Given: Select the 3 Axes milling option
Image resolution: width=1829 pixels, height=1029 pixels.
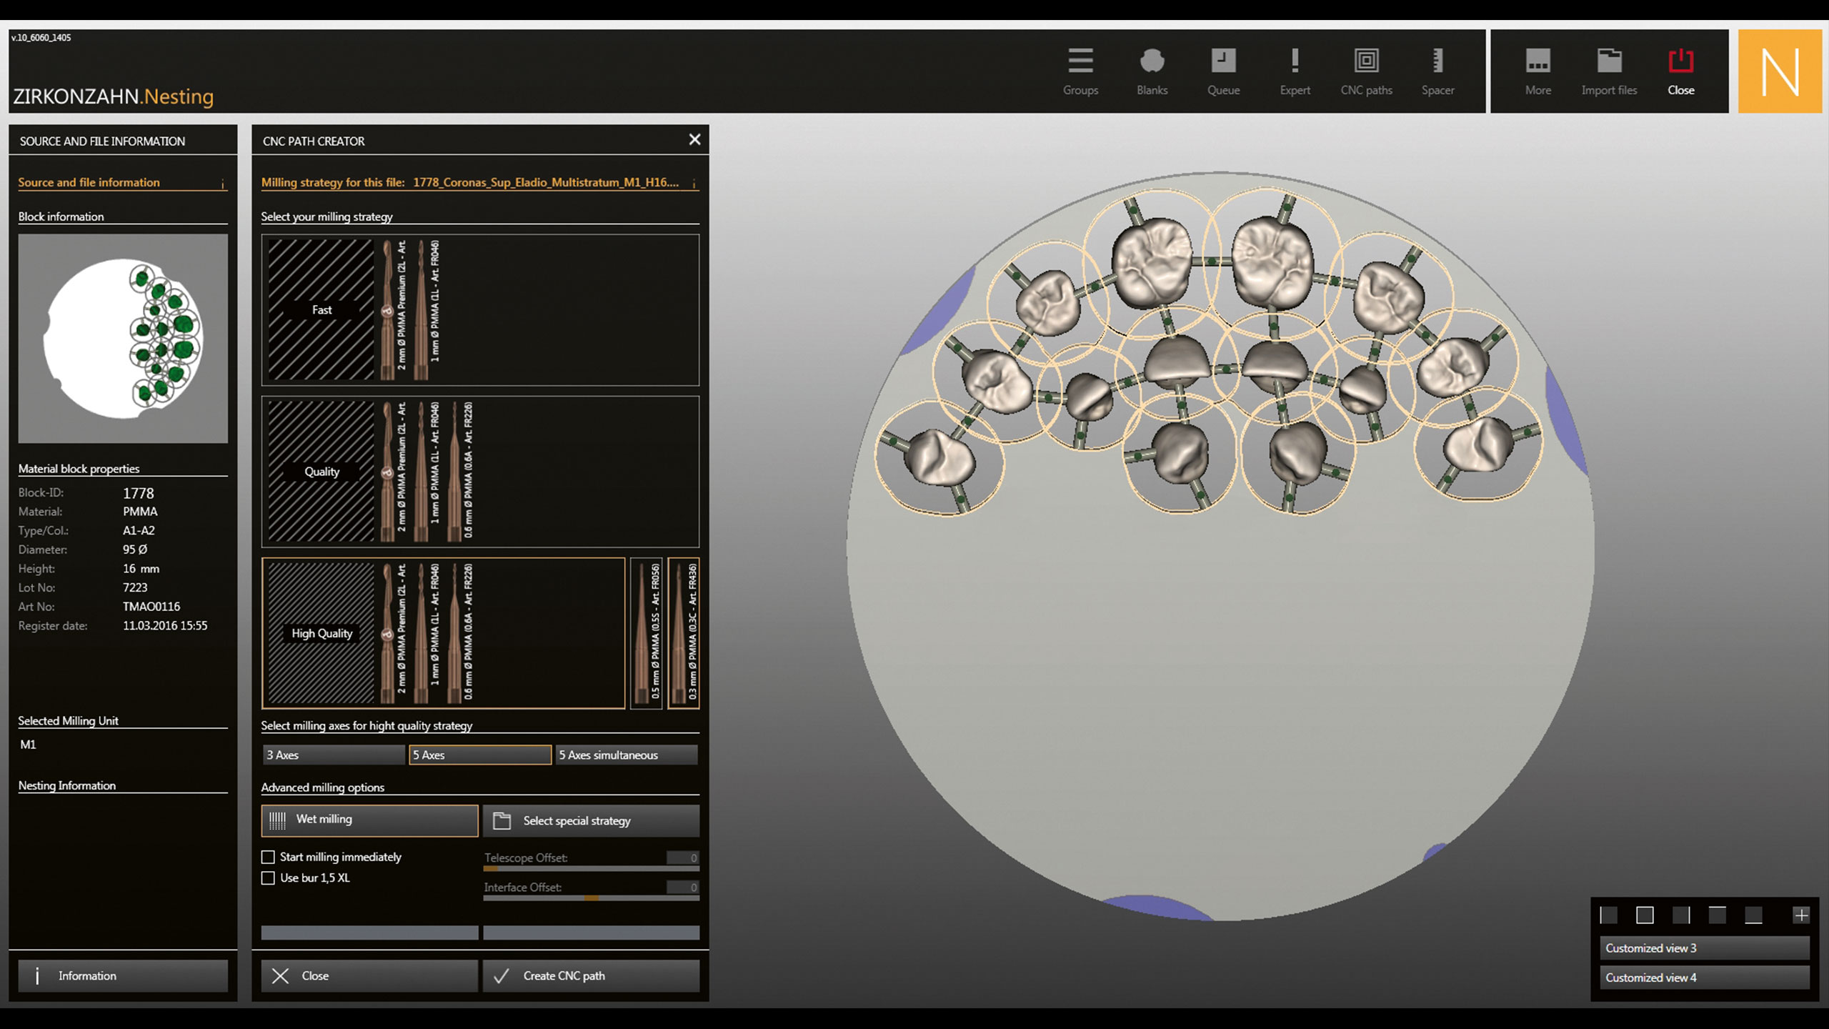Looking at the screenshot, I should [x=334, y=755].
